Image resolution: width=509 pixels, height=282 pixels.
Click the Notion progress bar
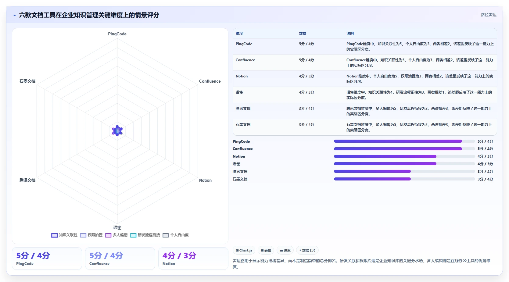point(404,156)
